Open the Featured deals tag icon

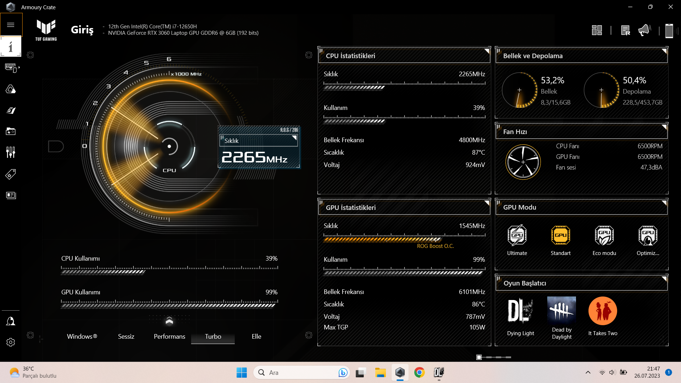click(x=11, y=174)
